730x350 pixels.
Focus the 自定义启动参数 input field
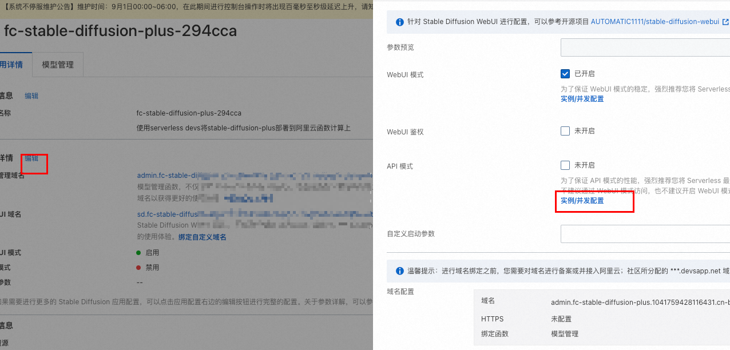[x=645, y=234]
